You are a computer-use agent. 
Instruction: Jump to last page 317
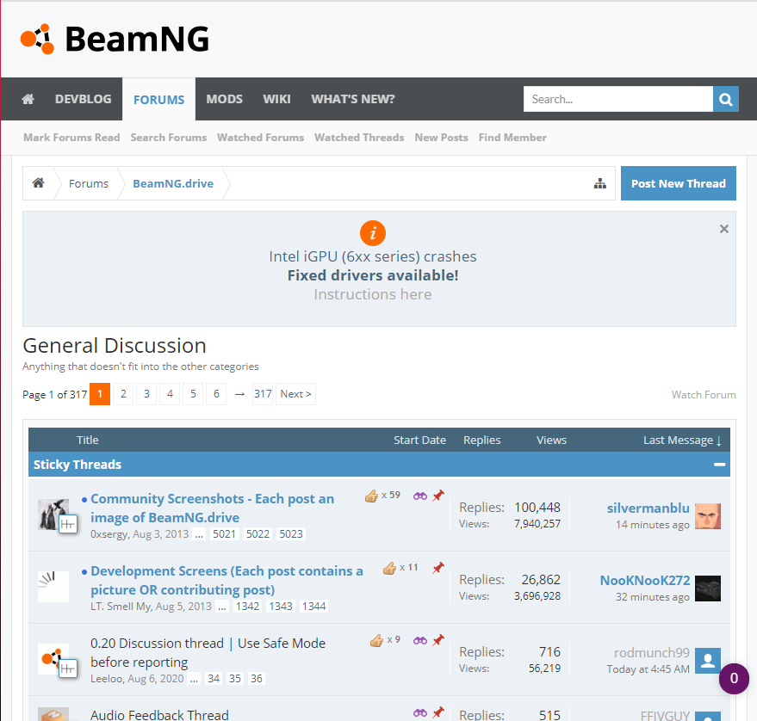coord(263,394)
